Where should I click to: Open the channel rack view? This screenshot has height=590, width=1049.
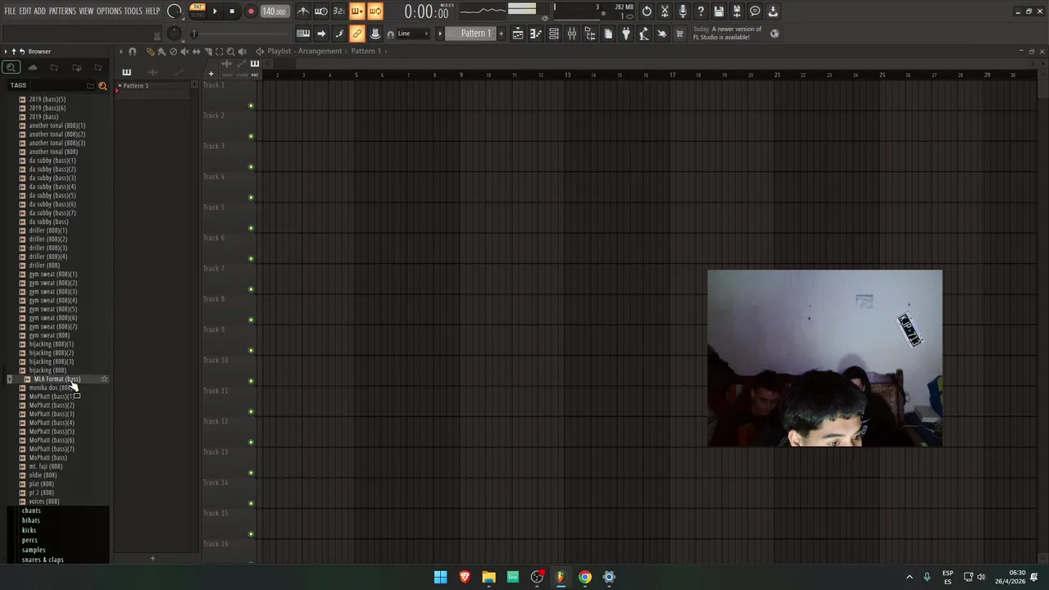click(554, 34)
